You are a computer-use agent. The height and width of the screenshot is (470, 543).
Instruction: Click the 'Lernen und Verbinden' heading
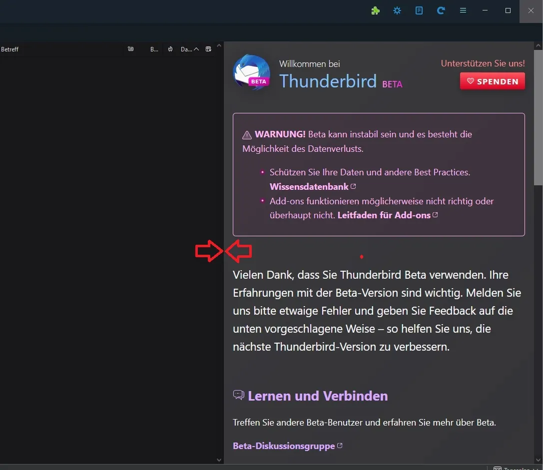(318, 396)
